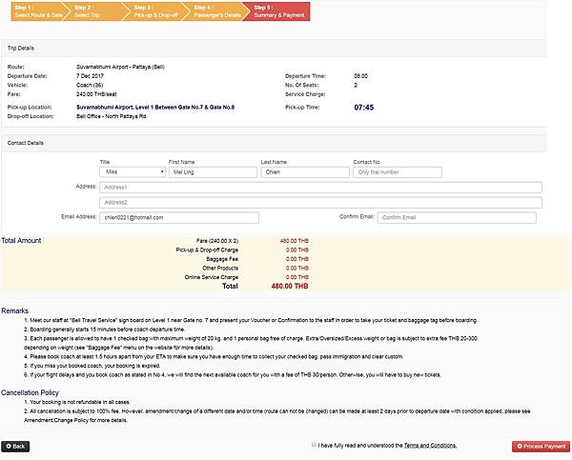572x460 pixels.
Task: Open the Title dropdown showing Miss
Action: tap(133, 172)
